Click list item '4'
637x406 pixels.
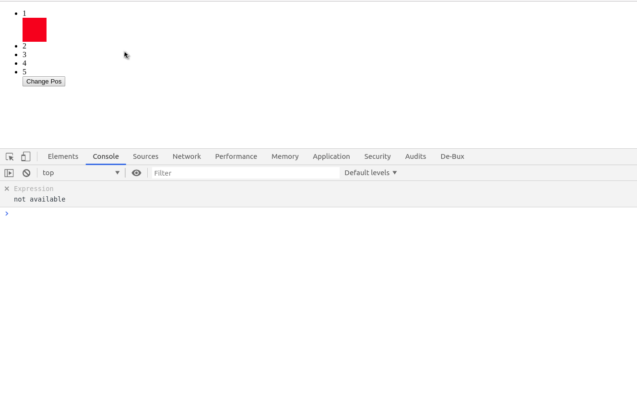24,63
